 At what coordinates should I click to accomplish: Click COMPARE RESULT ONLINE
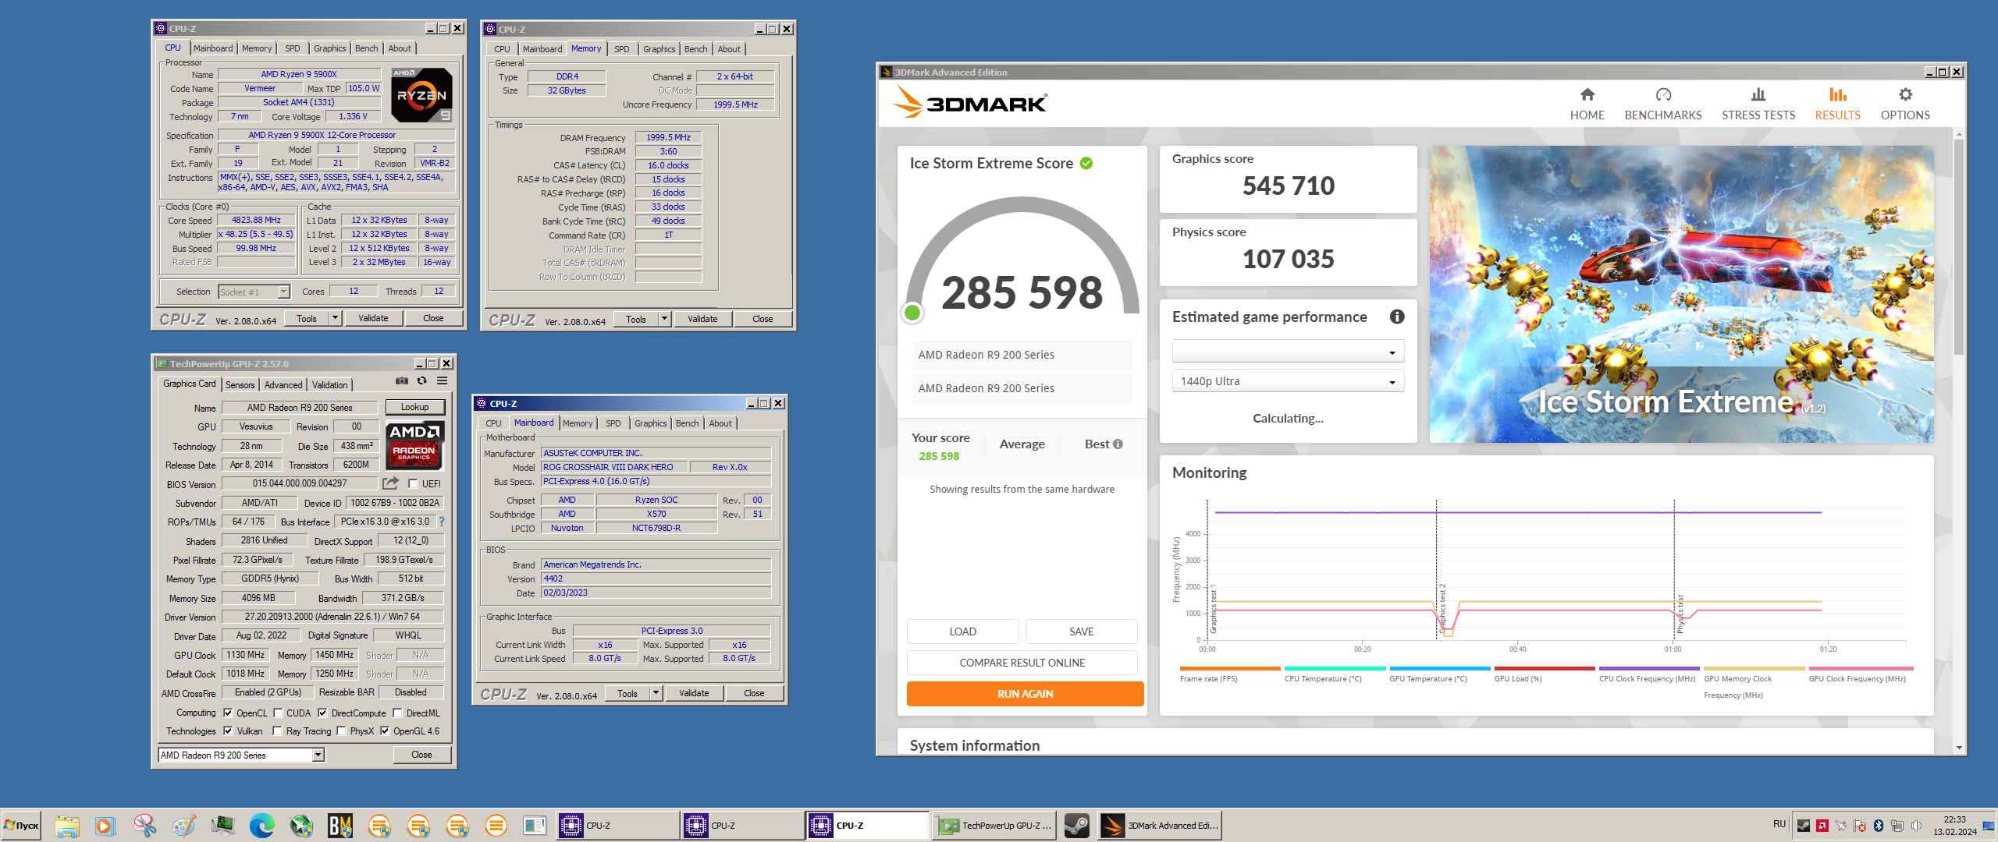(1022, 663)
